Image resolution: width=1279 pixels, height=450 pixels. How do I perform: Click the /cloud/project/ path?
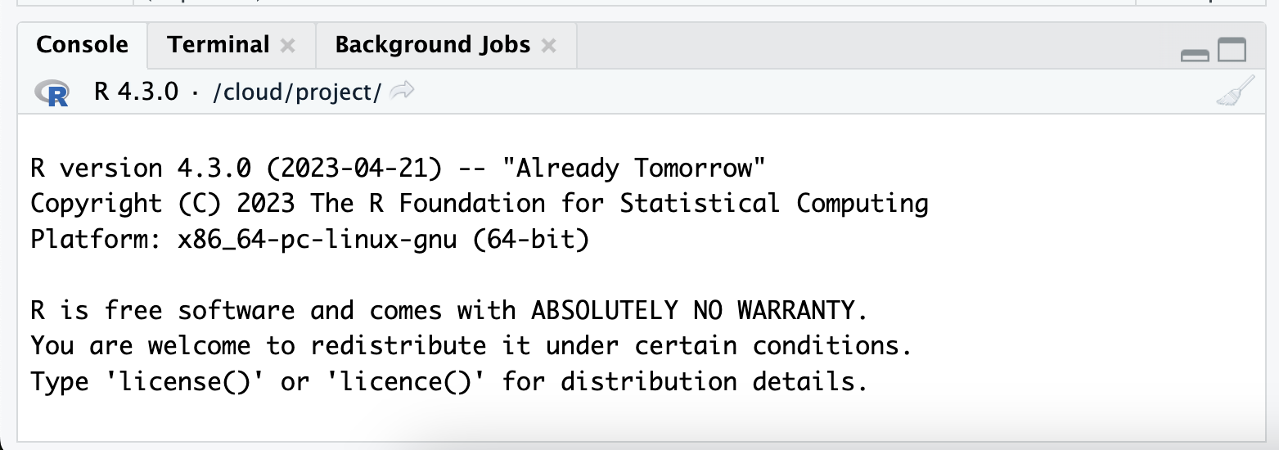(x=296, y=92)
